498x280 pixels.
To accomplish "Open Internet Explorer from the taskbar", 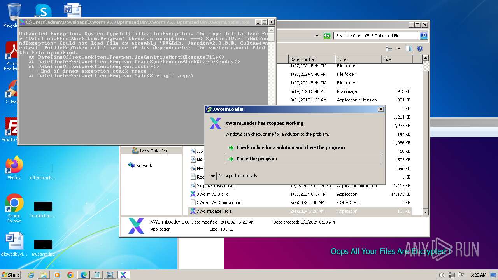I will [31, 275].
